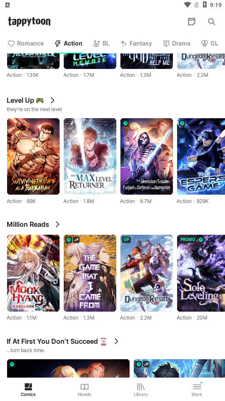Open the Drama genre tab
The image size is (225, 401).
[177, 43]
